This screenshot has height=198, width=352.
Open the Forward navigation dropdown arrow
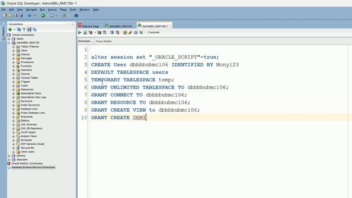56,16
